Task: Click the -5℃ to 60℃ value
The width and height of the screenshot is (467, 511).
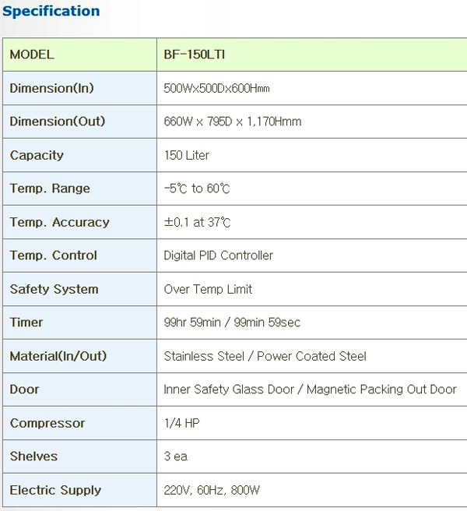Action: (x=197, y=189)
